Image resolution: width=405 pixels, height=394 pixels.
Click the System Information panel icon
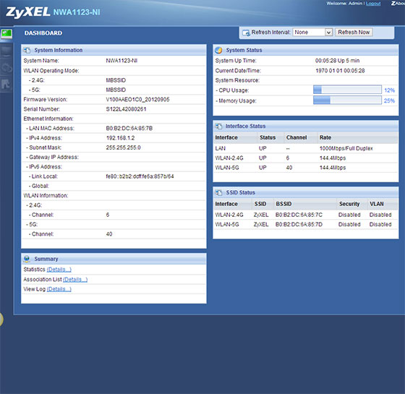pos(27,51)
